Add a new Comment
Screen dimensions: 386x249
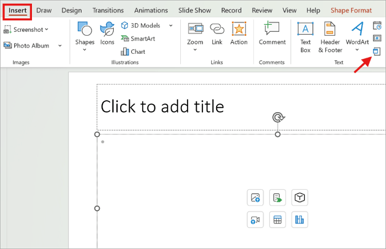[272, 34]
